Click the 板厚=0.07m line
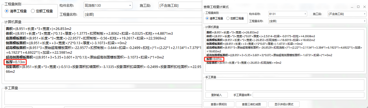This screenshot has width=368, height=108. click(x=214, y=59)
